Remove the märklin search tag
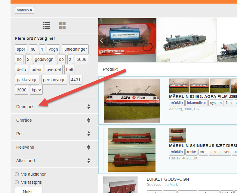This screenshot has height=193, width=237. [x=31, y=10]
